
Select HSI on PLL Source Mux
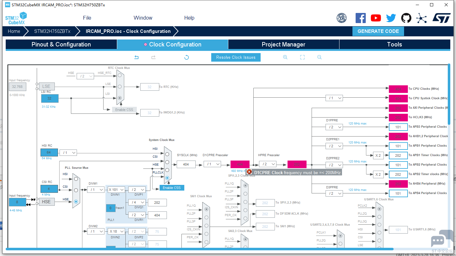(76, 179)
